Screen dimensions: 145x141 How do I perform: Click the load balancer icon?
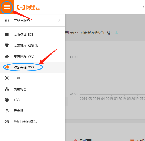(x=7, y=89)
